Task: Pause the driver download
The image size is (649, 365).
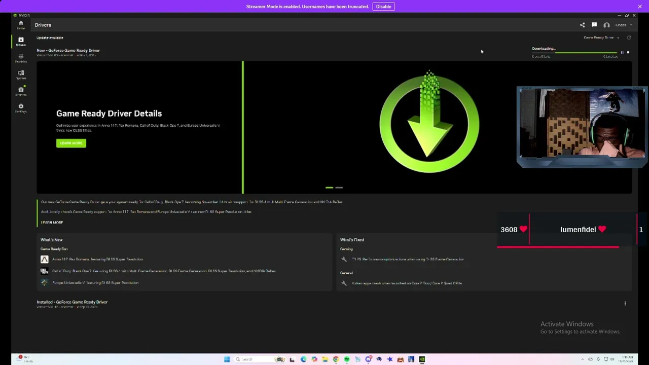Action: point(622,52)
